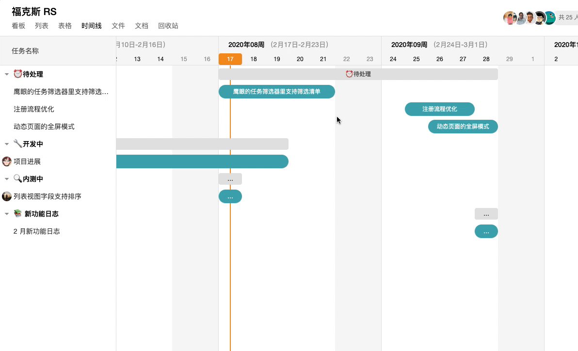
Task: Open the 回收站 tab
Action: coord(168,26)
